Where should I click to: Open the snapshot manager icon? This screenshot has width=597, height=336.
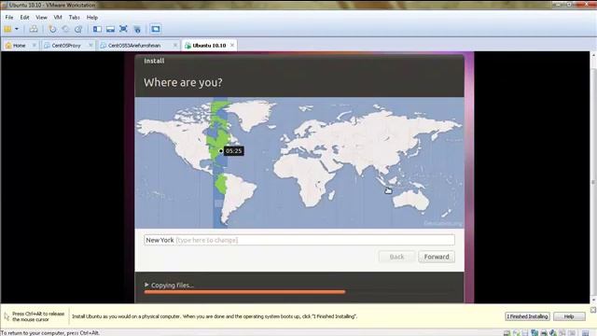pyautogui.click(x=78, y=29)
